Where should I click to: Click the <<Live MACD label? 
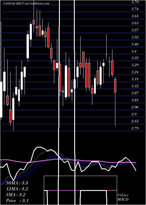point(123,197)
